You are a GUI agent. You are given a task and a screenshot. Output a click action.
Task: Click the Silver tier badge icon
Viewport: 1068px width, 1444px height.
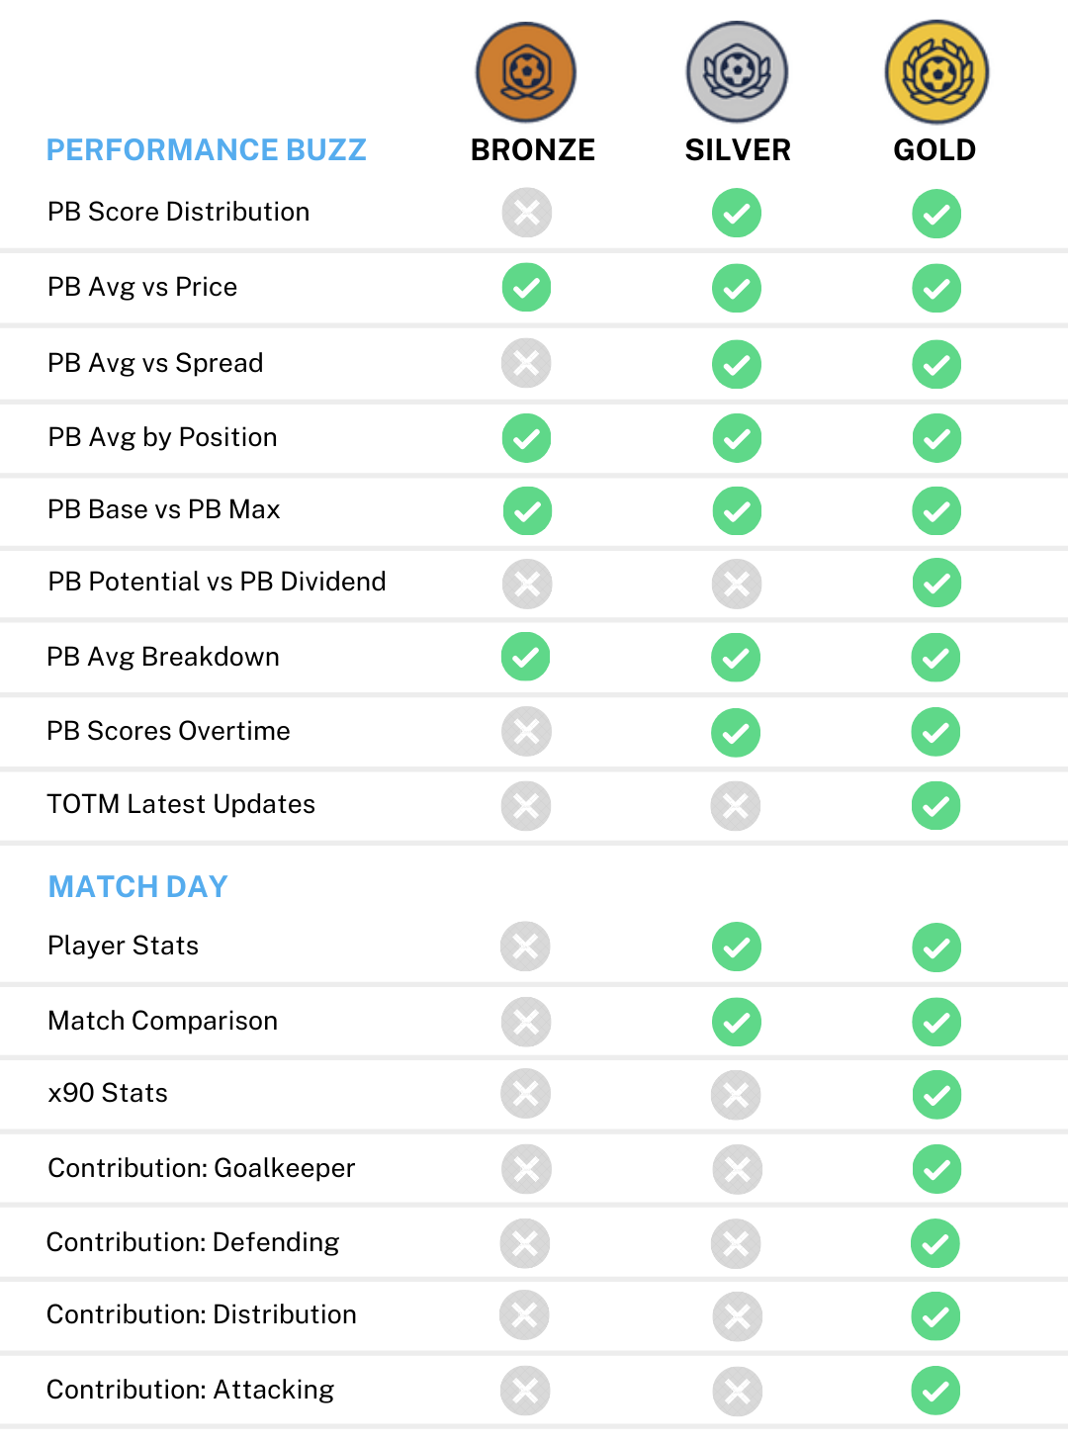tap(737, 72)
